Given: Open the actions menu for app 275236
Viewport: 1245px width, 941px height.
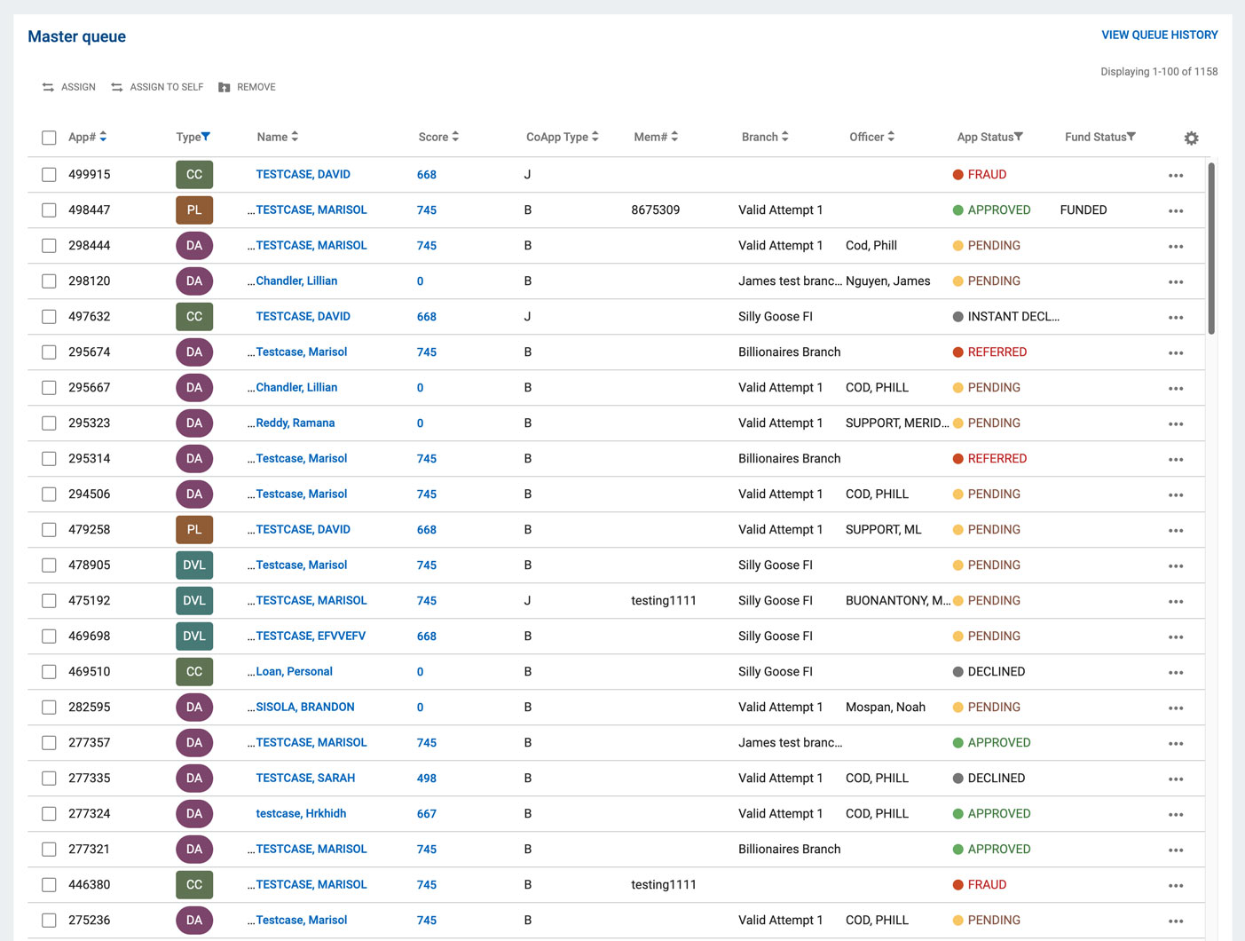Looking at the screenshot, I should coord(1176,920).
